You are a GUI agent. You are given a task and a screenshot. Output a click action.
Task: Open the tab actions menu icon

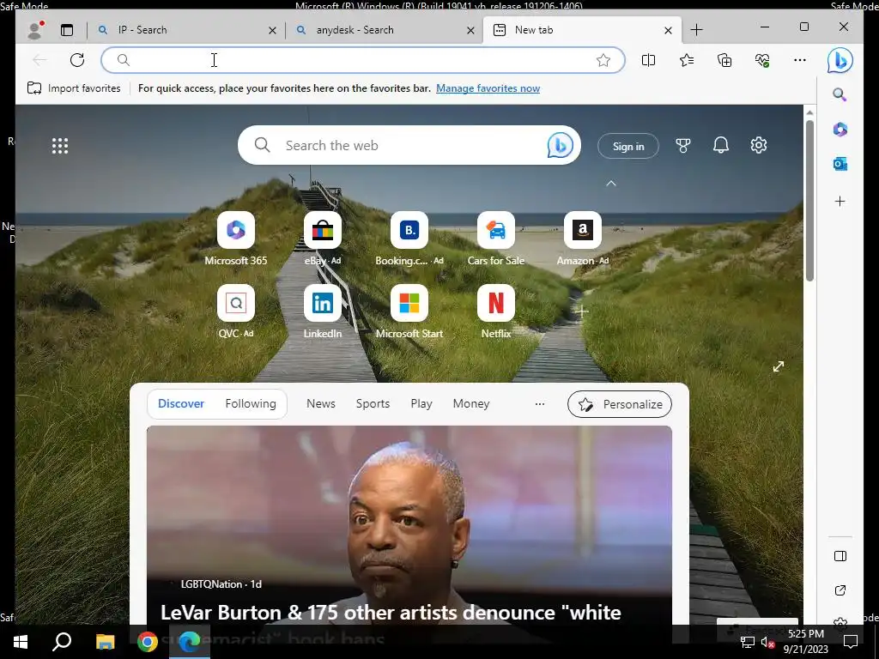(x=67, y=30)
